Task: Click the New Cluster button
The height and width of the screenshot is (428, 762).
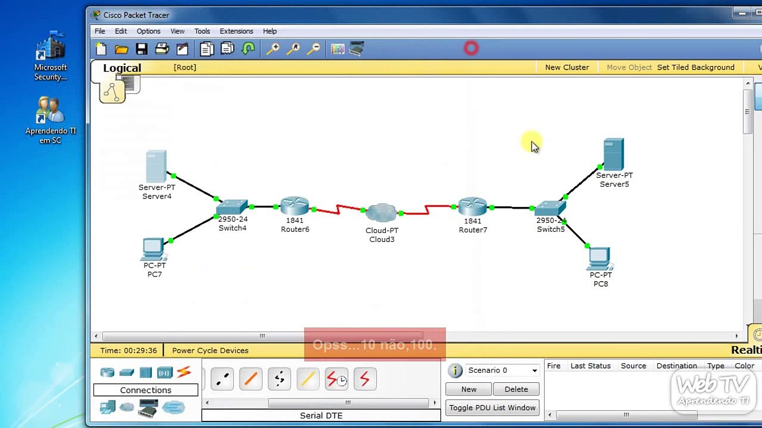Action: coord(567,67)
